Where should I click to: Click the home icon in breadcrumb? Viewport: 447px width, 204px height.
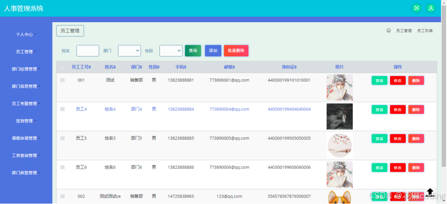388,31
